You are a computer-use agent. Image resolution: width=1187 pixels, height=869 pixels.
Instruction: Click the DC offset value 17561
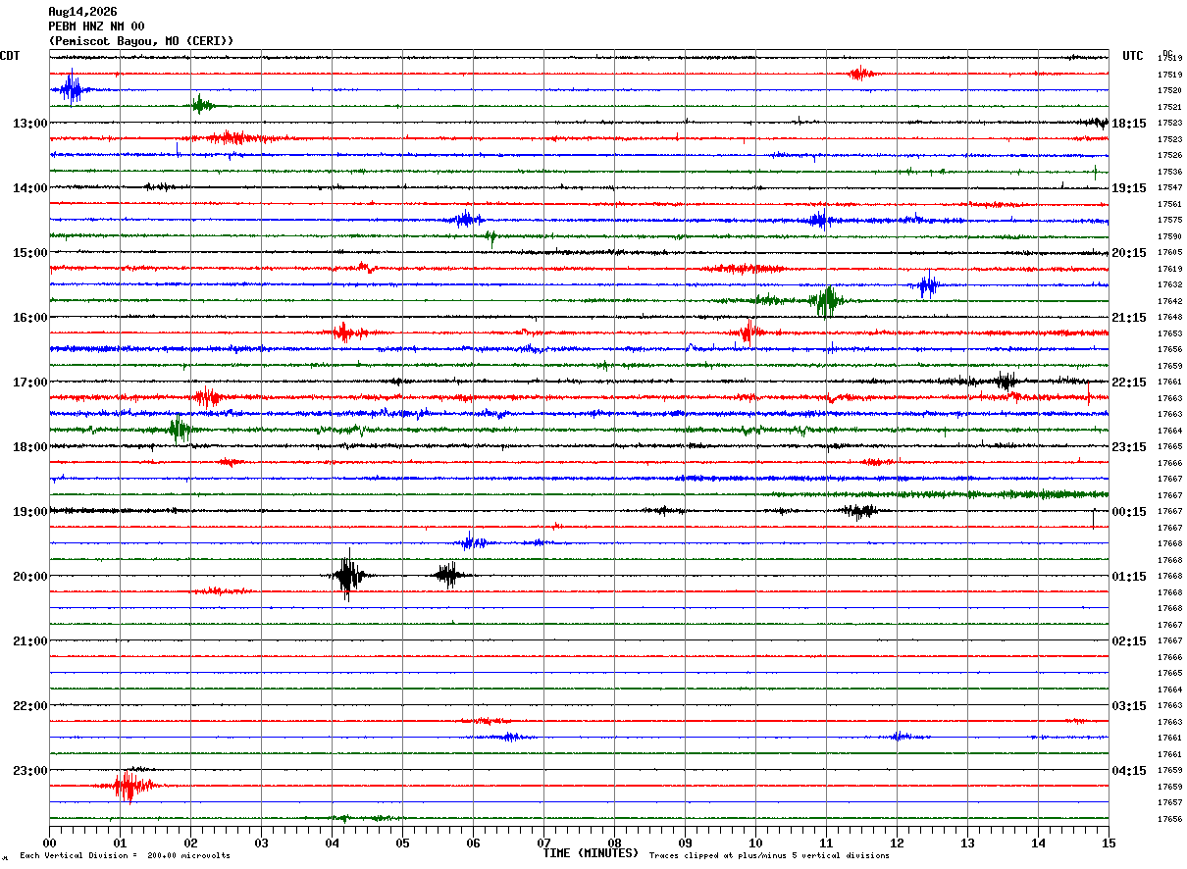pos(1169,204)
